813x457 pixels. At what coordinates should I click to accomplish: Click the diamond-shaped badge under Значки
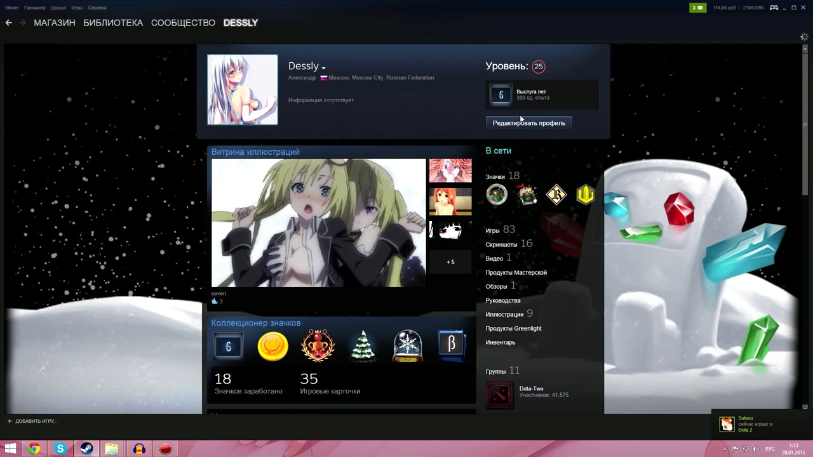click(x=556, y=194)
